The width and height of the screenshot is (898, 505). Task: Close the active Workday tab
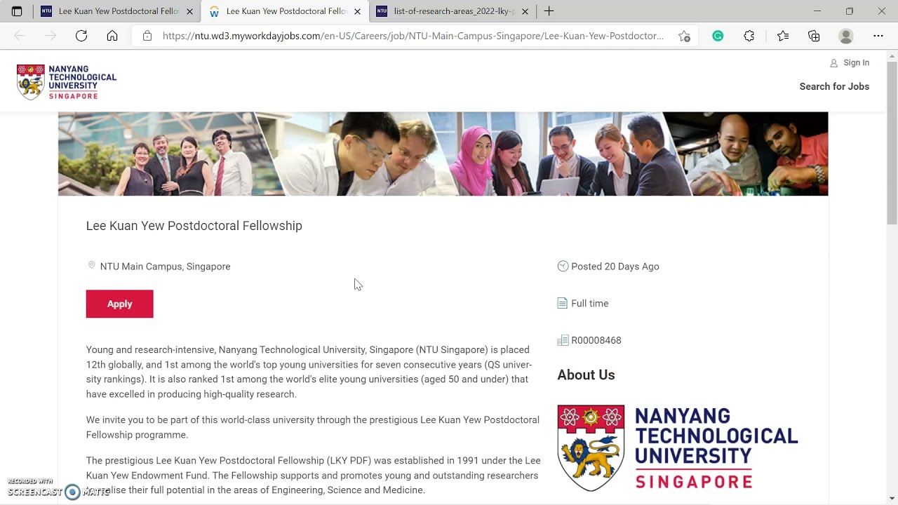(x=357, y=11)
